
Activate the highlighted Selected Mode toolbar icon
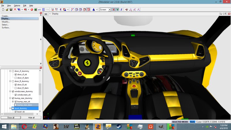tap(88, 9)
